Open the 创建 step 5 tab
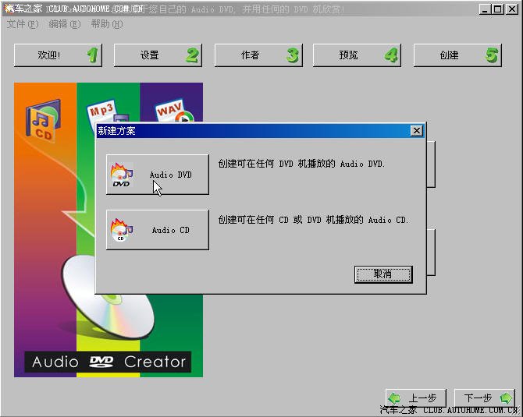This screenshot has height=417, width=523. point(457,55)
